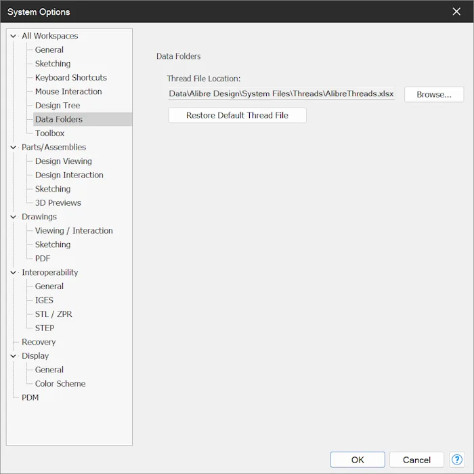Select General under All Workspaces

49,49
